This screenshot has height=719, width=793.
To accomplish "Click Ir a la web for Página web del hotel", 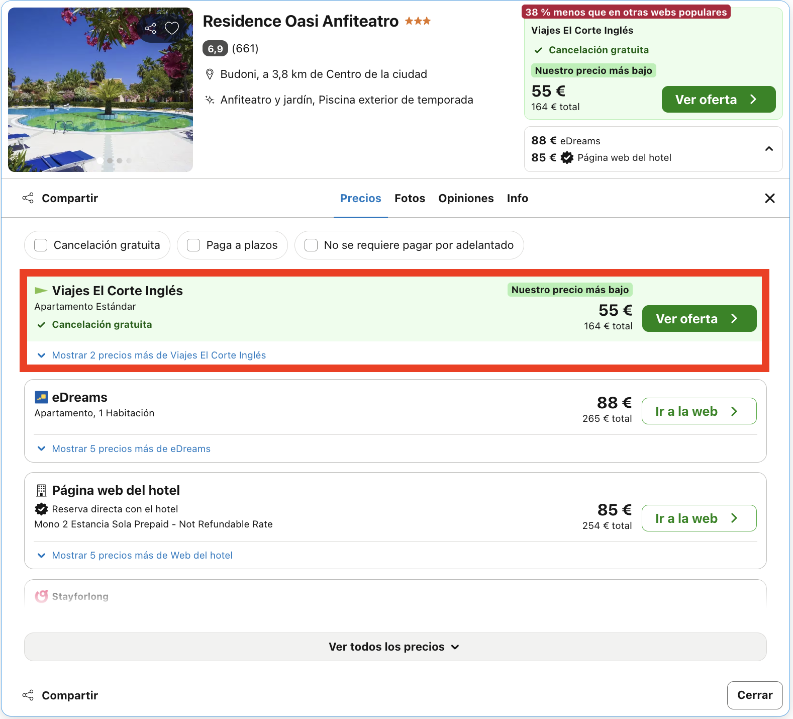I will (x=699, y=518).
